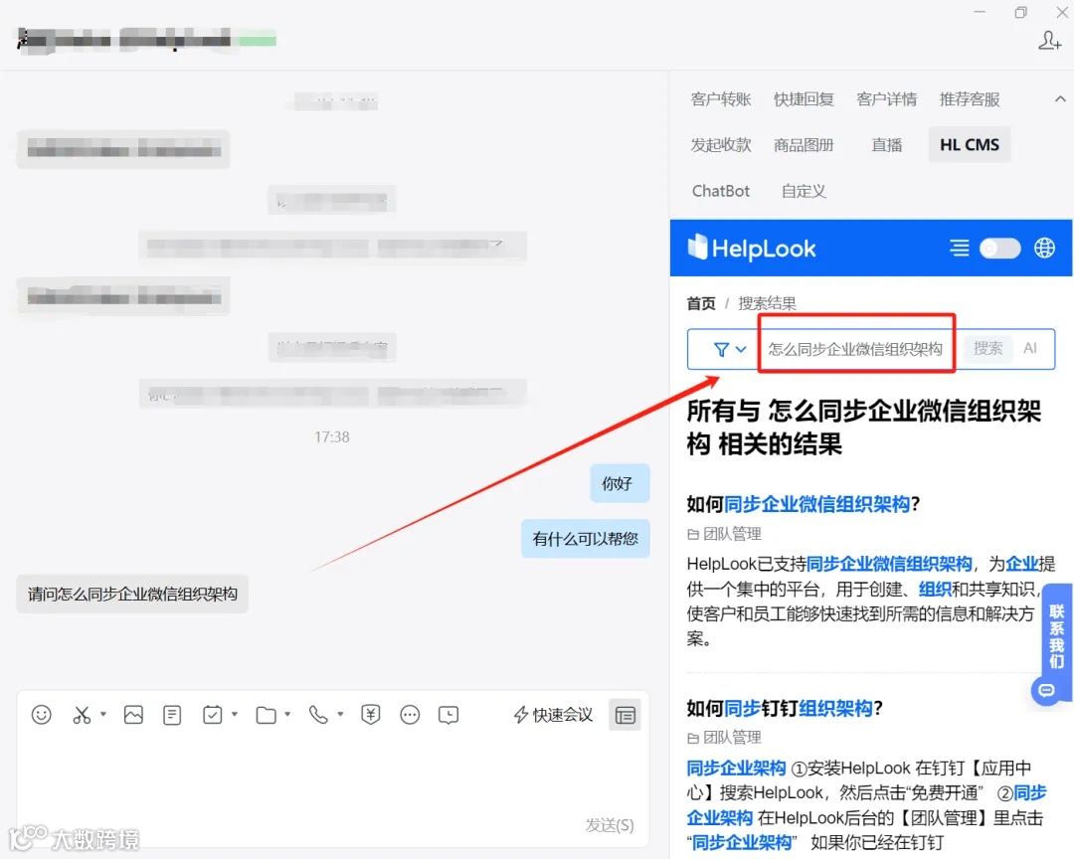Expand the screenshot tool dropdown arrow
Image resolution: width=1074 pixels, height=859 pixels.
pos(104,714)
